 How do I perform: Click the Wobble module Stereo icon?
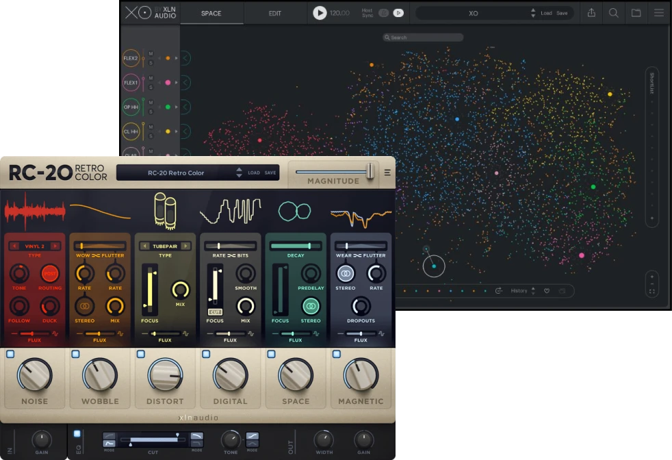[84, 306]
